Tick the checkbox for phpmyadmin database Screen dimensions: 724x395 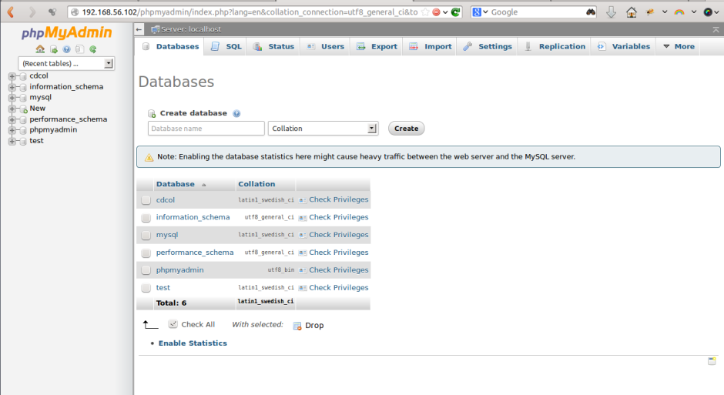click(x=146, y=270)
